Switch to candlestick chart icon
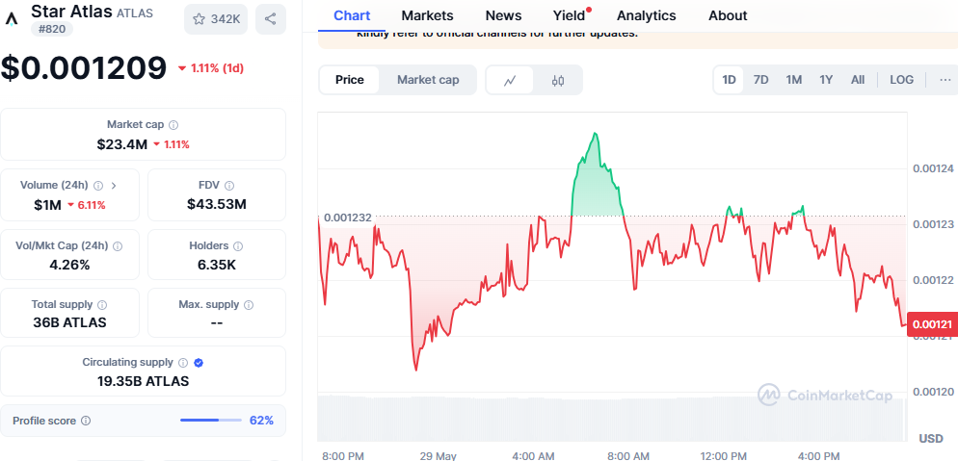The width and height of the screenshot is (958, 461). tap(558, 80)
